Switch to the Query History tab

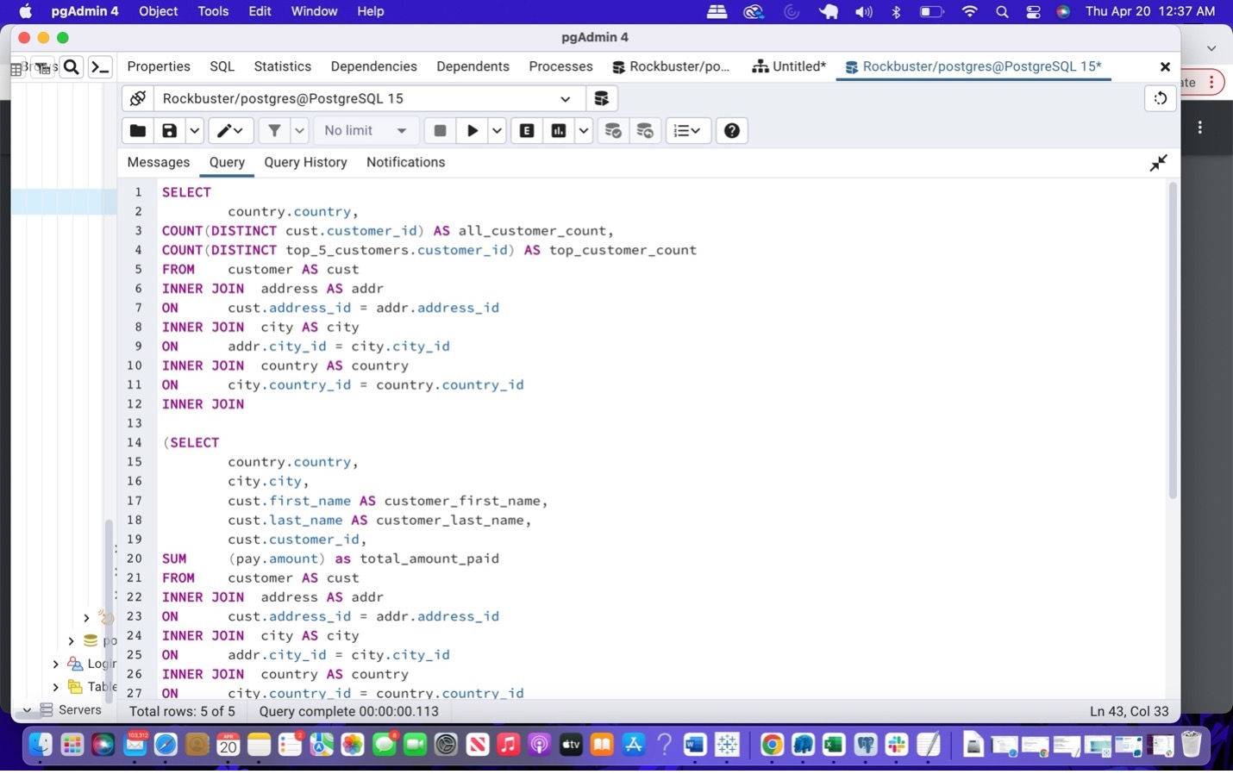pyautogui.click(x=305, y=162)
